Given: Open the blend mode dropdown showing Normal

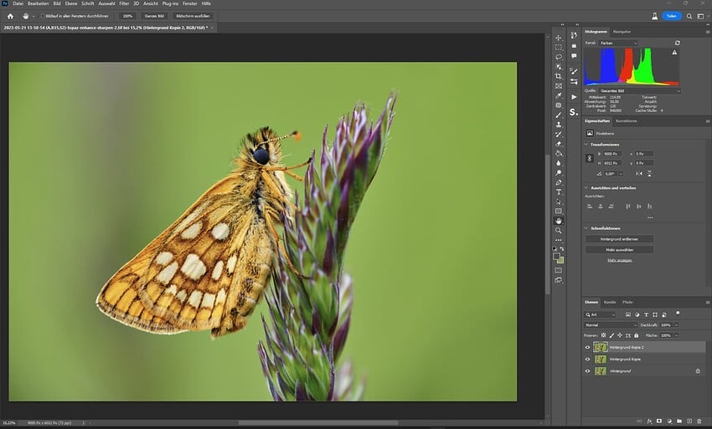Looking at the screenshot, I should 610,324.
